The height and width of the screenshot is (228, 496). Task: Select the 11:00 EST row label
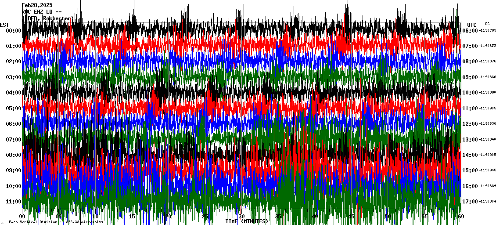[x=14, y=202]
